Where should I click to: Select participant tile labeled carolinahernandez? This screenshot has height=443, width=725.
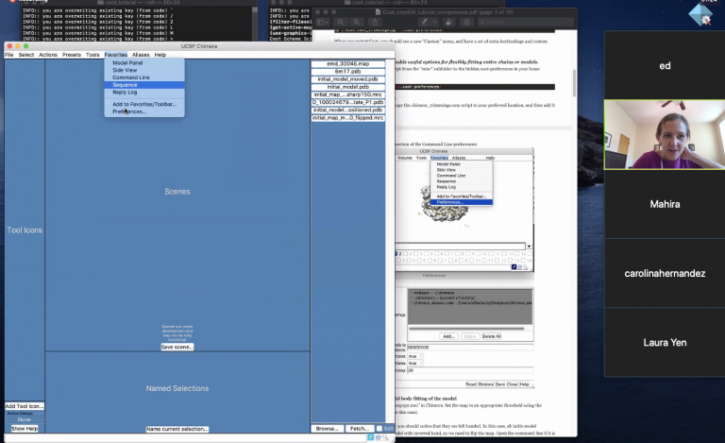pyautogui.click(x=665, y=273)
